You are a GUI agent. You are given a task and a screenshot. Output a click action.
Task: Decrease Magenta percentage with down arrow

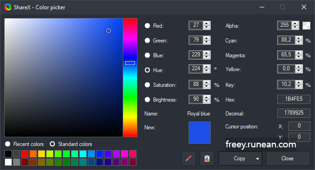(x=299, y=57)
